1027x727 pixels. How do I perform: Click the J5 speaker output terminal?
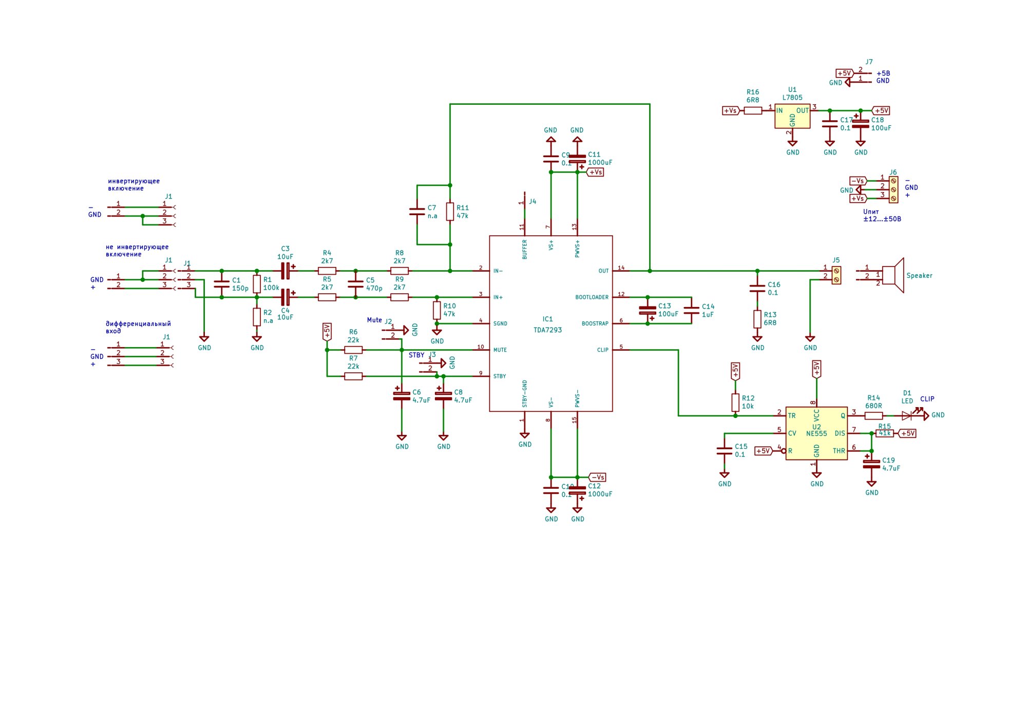(836, 275)
